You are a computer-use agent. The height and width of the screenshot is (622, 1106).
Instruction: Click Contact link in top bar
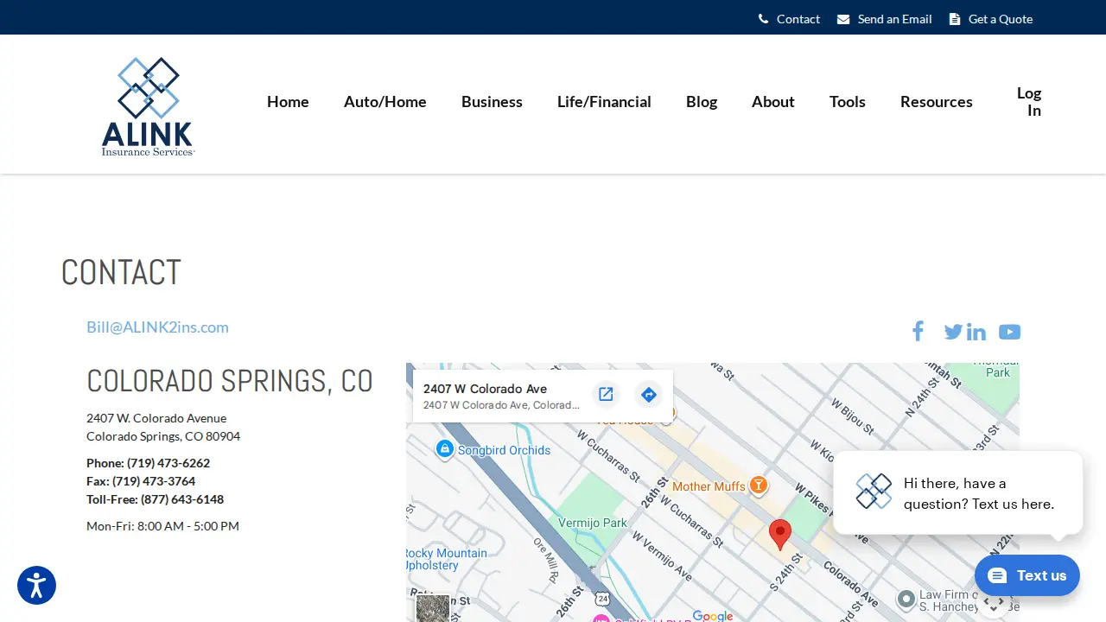click(x=798, y=19)
